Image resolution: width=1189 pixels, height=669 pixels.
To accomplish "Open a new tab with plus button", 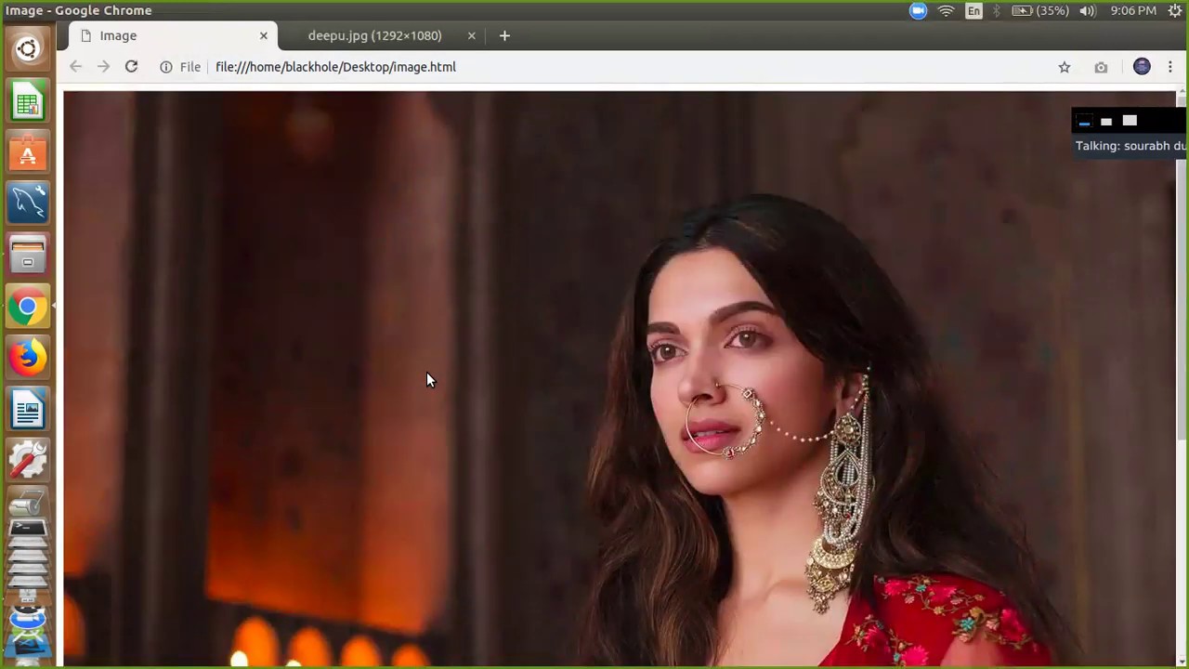I will (504, 35).
